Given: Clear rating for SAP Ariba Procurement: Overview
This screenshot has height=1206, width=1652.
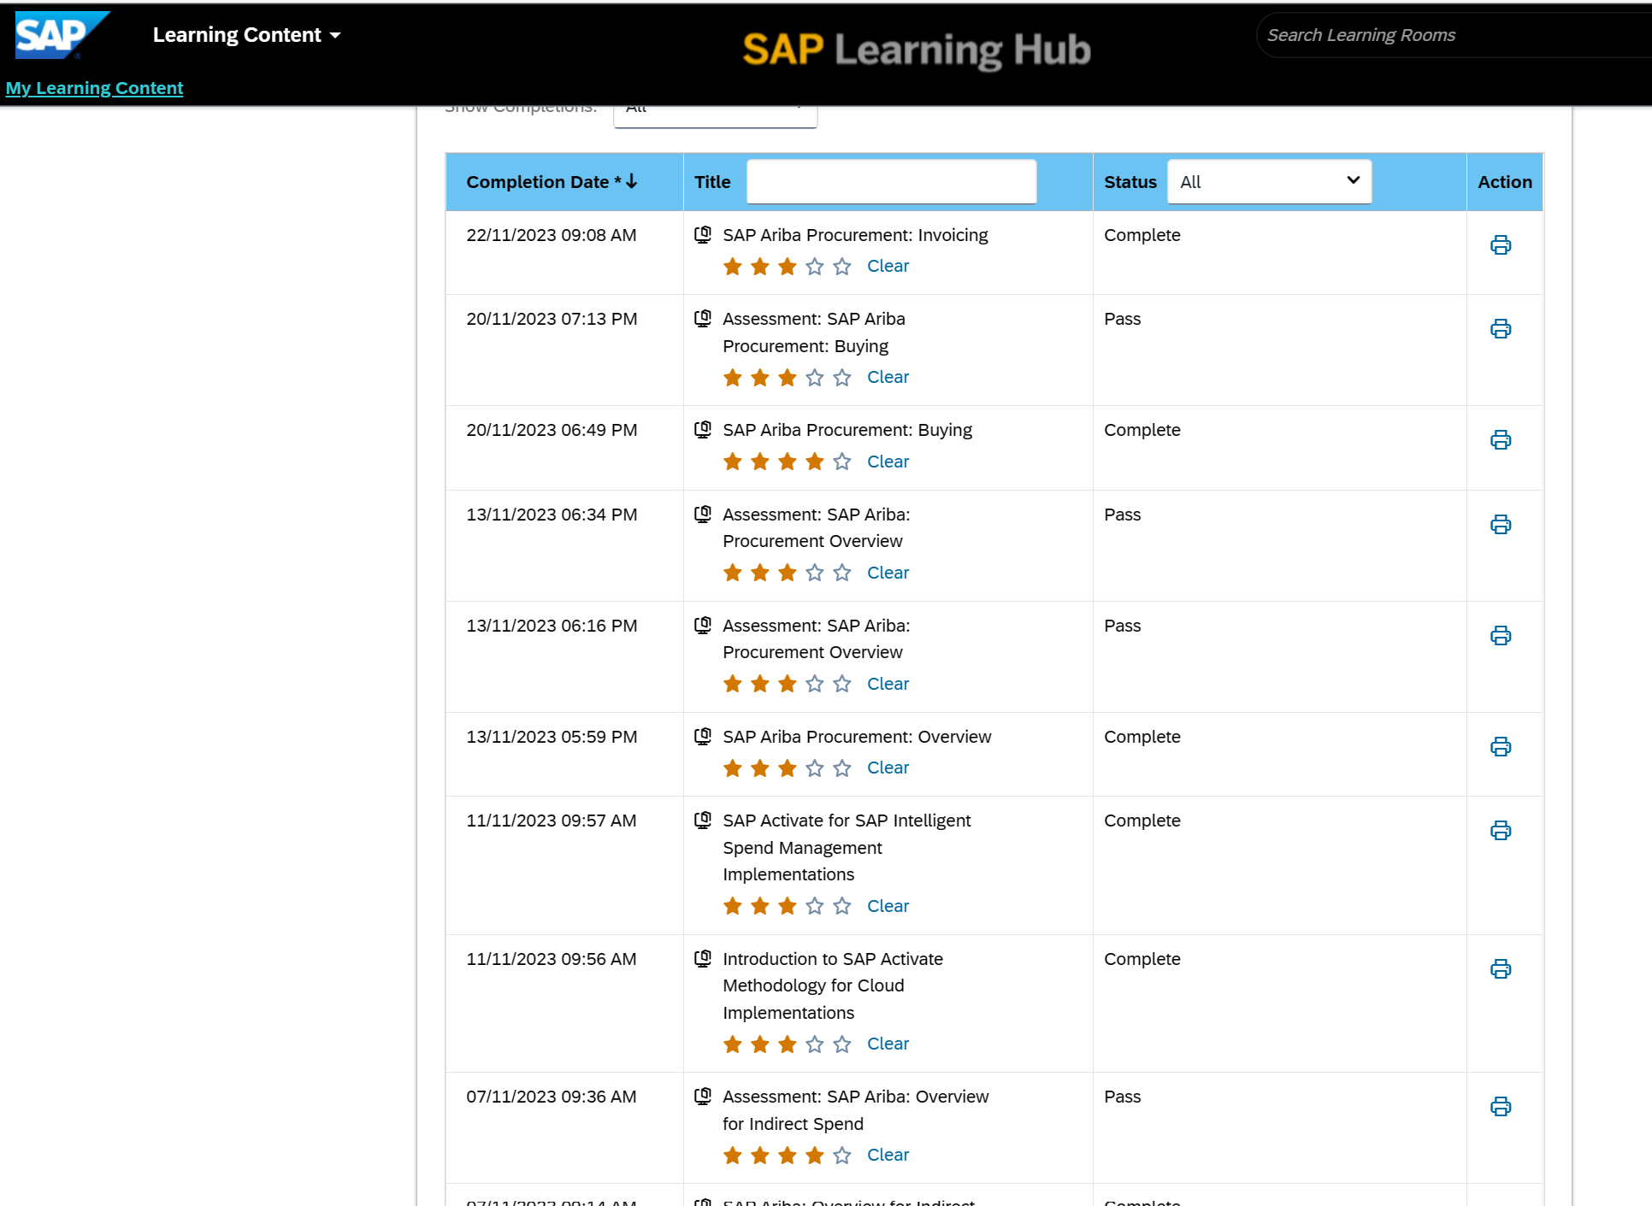Looking at the screenshot, I should (888, 768).
